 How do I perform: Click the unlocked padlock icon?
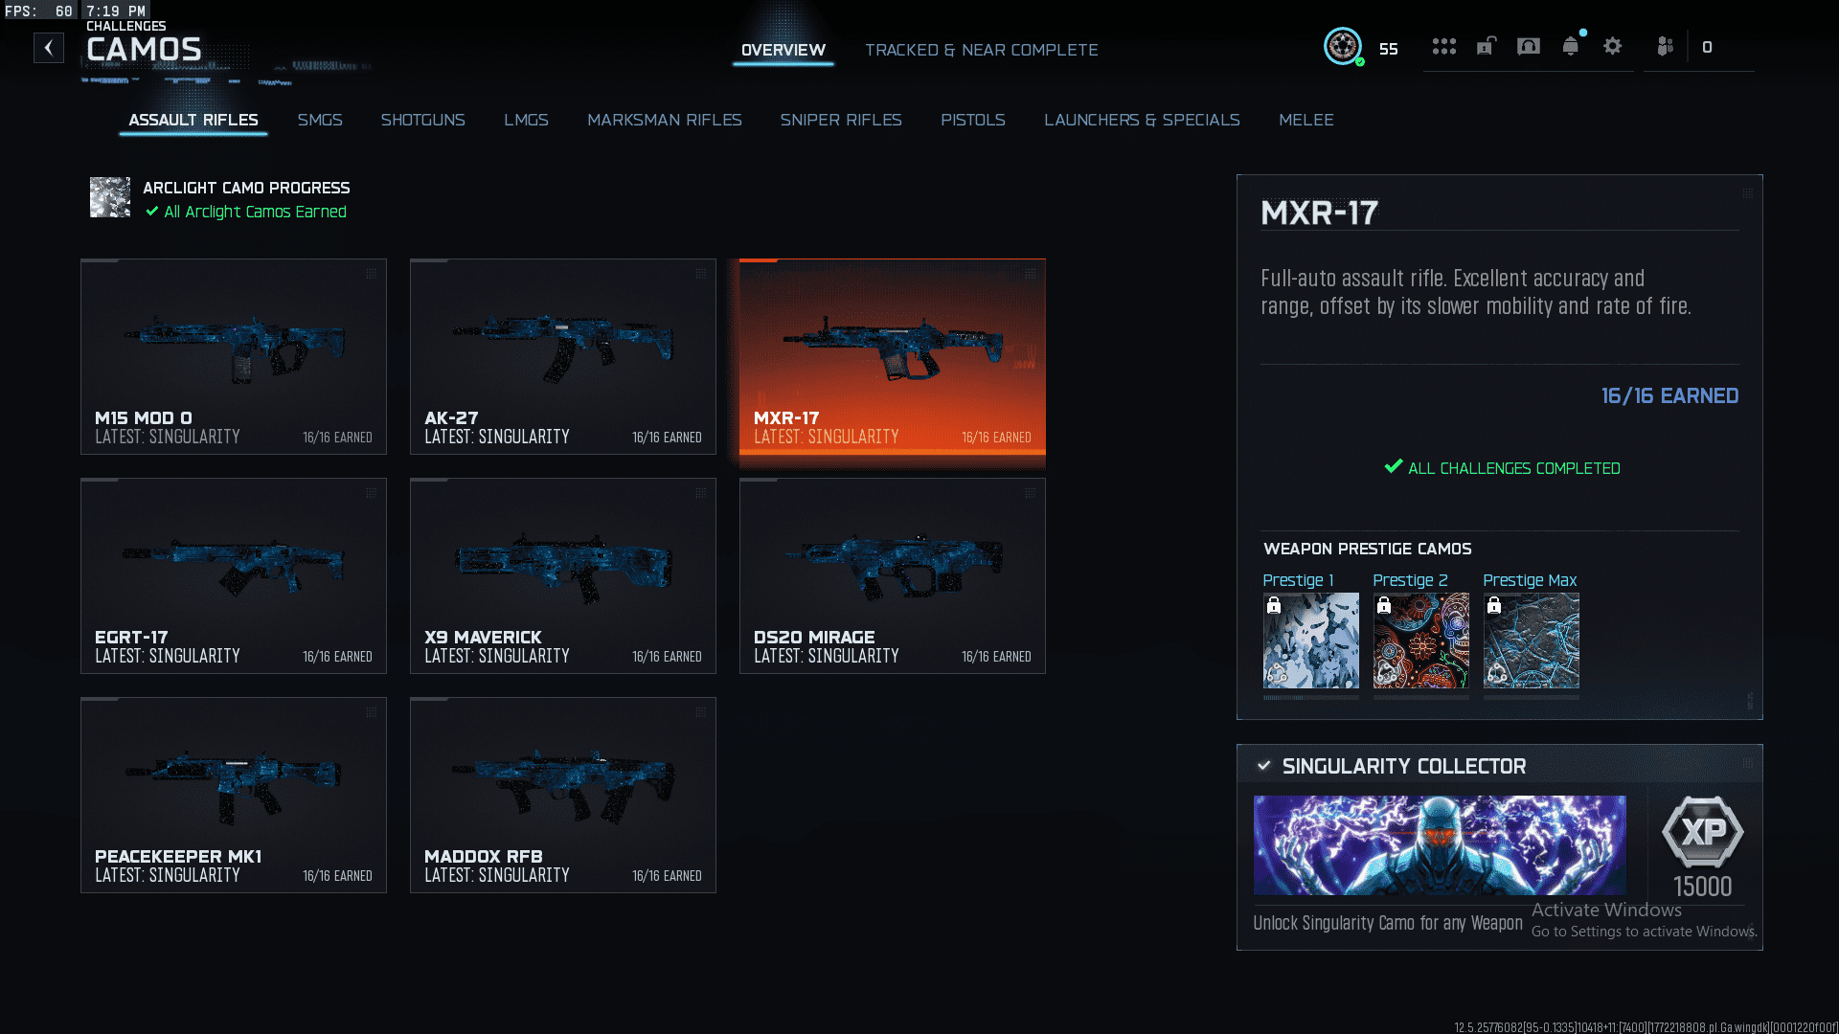(1486, 46)
